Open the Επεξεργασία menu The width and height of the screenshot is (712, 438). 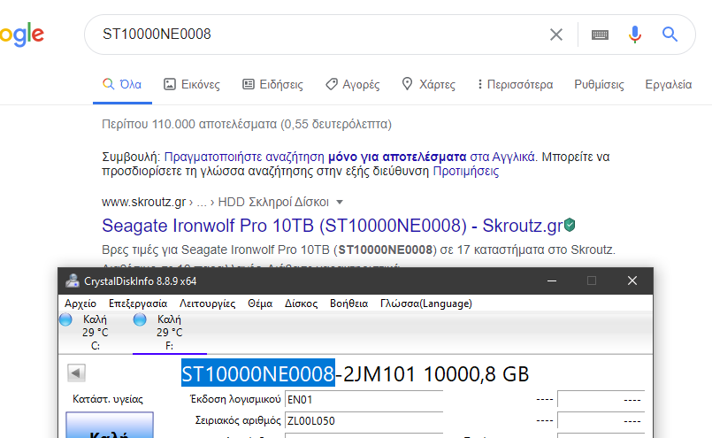[138, 304]
